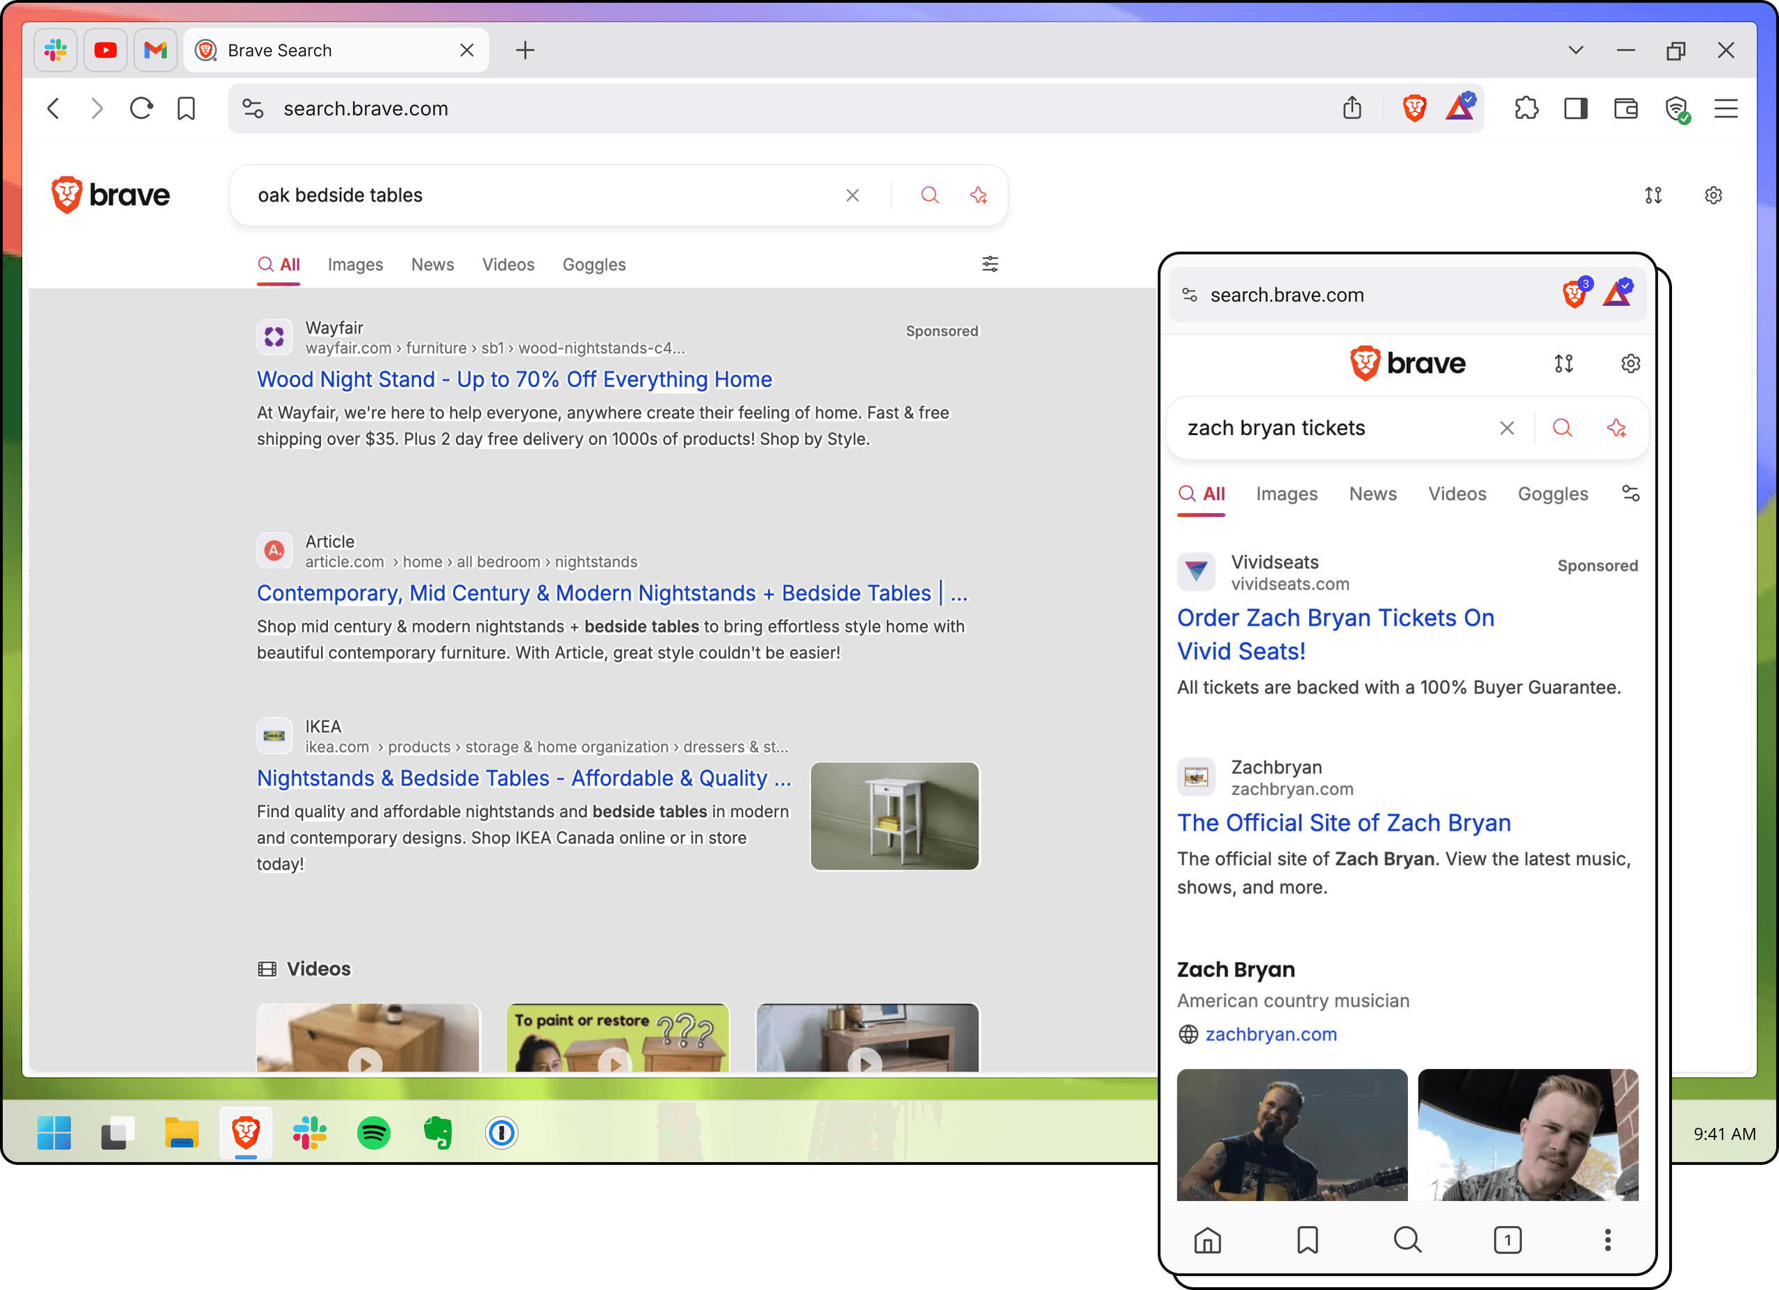Open the Article Contemporary Nightstands result

coord(613,593)
